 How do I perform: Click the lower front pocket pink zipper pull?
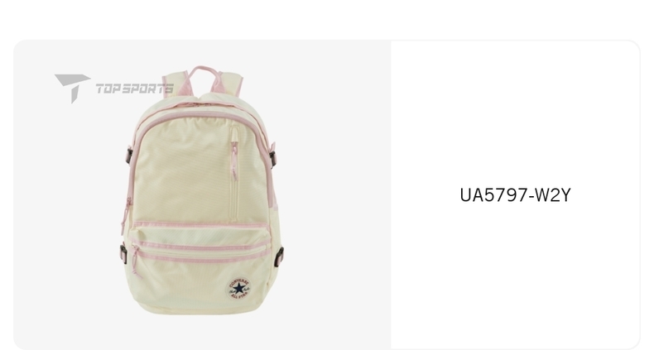coord(136,261)
